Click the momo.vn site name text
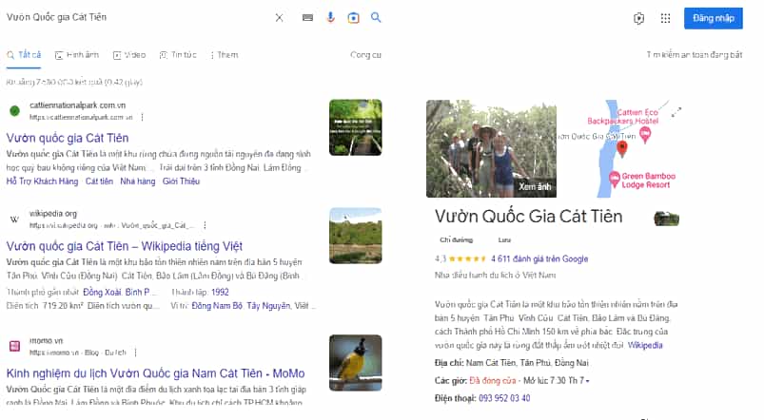Screen dimensions: 764x420 (47, 341)
